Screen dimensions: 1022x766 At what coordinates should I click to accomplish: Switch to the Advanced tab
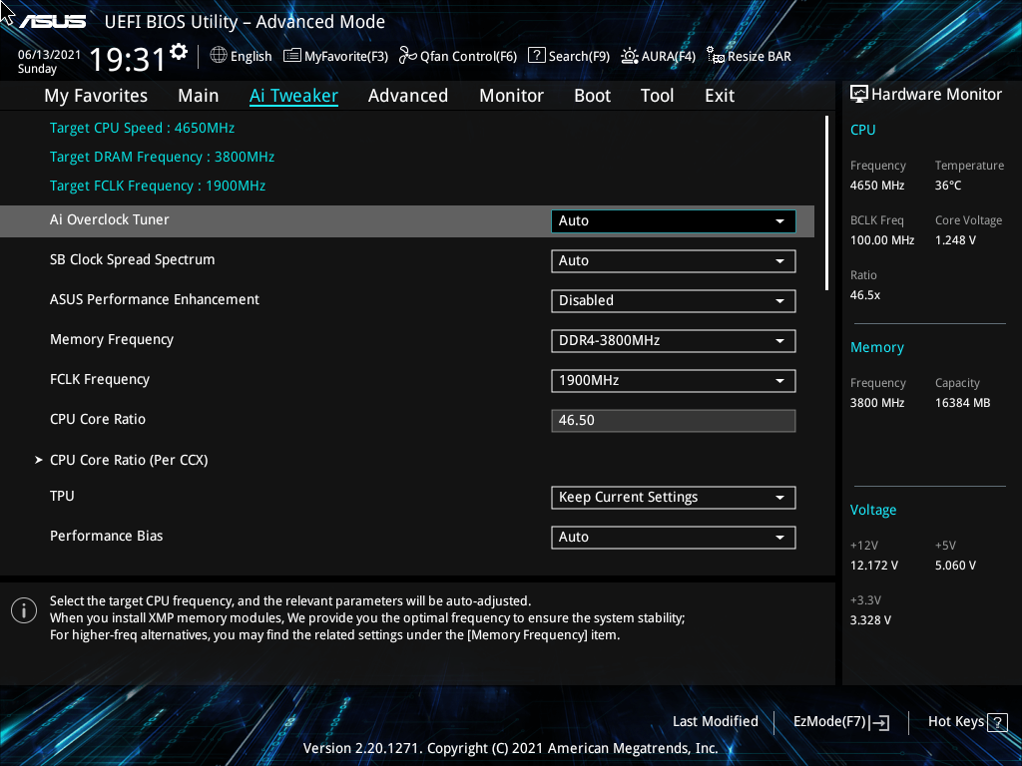408,96
